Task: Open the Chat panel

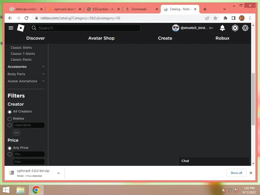Action: point(214,161)
